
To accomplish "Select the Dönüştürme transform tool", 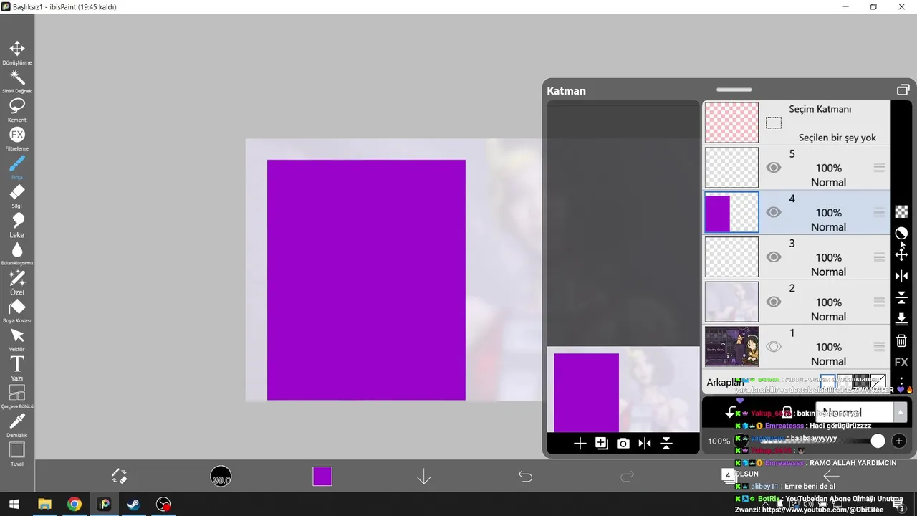I will [x=17, y=52].
